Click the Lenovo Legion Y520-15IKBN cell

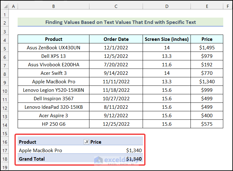[x=54, y=90]
